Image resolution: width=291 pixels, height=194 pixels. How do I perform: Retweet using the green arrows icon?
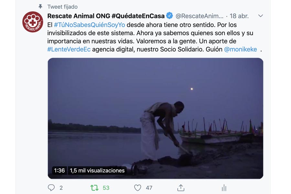(x=94, y=188)
